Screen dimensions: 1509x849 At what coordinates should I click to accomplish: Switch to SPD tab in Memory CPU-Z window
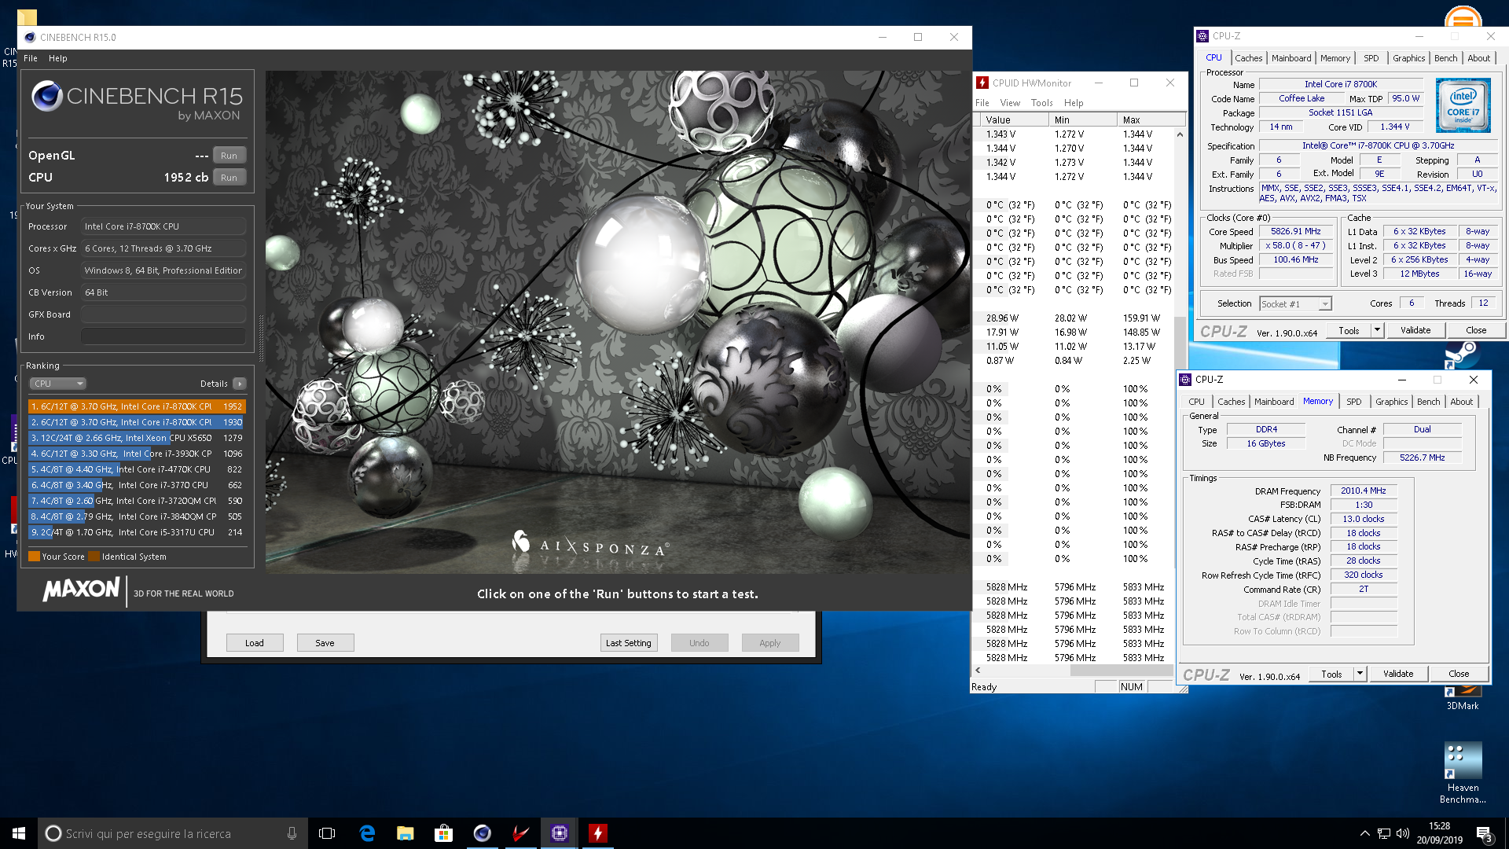coord(1353,402)
